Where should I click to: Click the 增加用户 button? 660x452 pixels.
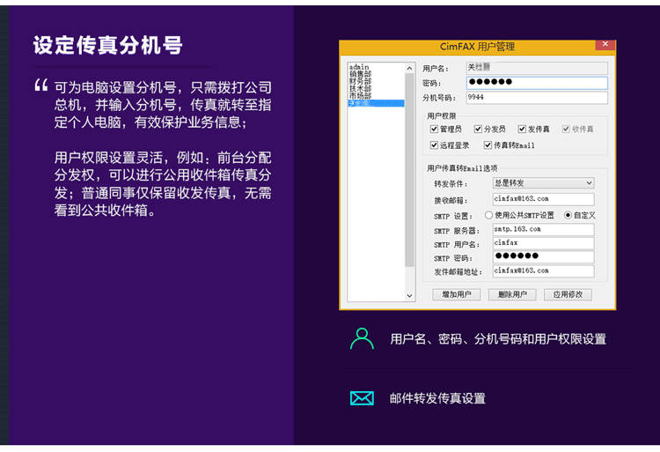456,294
